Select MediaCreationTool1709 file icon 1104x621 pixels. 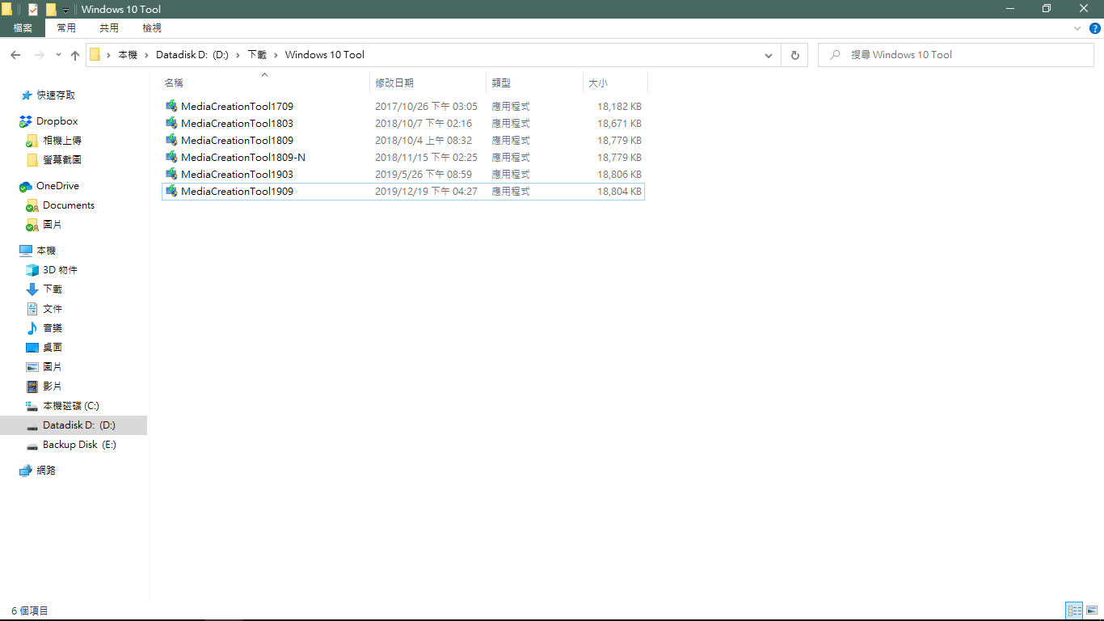point(171,106)
